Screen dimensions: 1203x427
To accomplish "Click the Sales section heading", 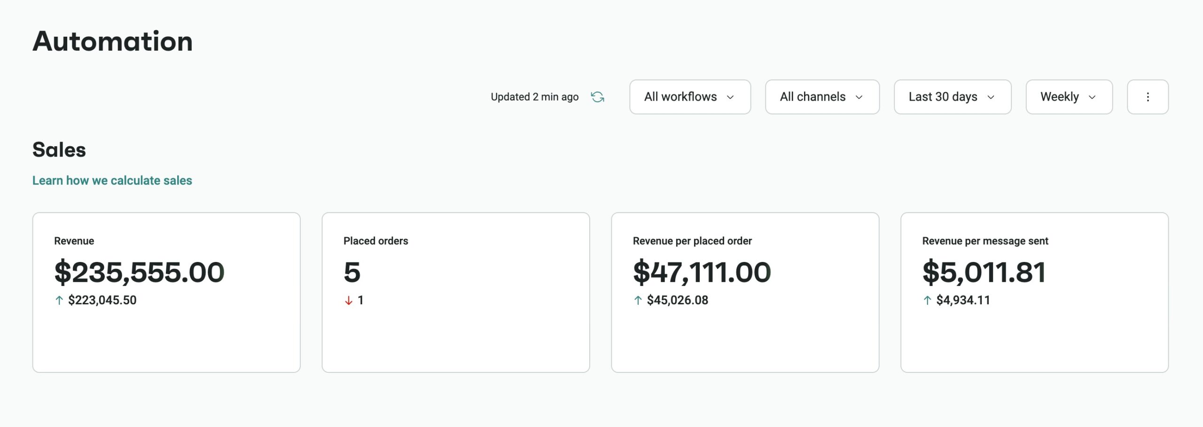I will click(59, 150).
